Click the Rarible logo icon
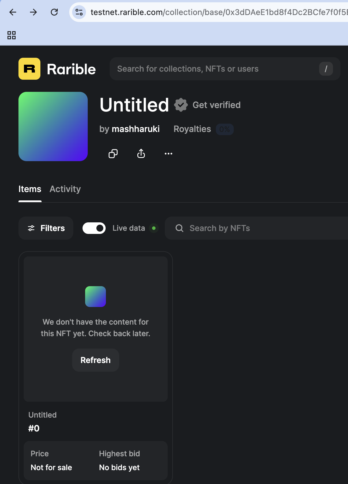Screen dimensions: 348x484 click(x=29, y=69)
